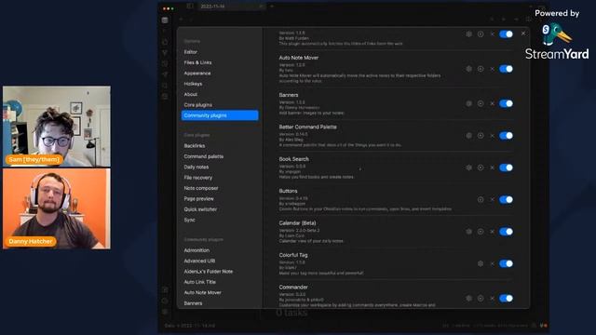Open options for Colorful Tag plugin
The width and height of the screenshot is (596, 335).
(481, 263)
